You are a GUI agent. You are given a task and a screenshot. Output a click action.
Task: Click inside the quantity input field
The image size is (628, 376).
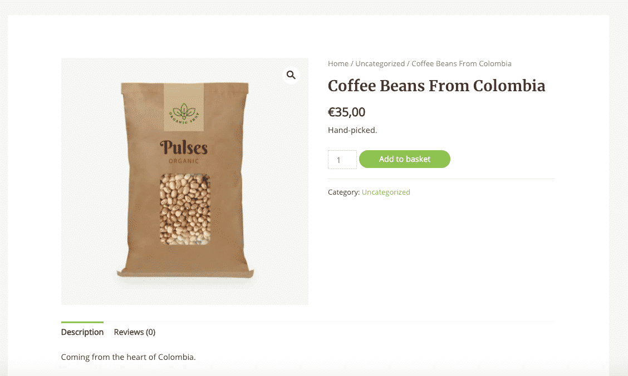click(x=342, y=159)
